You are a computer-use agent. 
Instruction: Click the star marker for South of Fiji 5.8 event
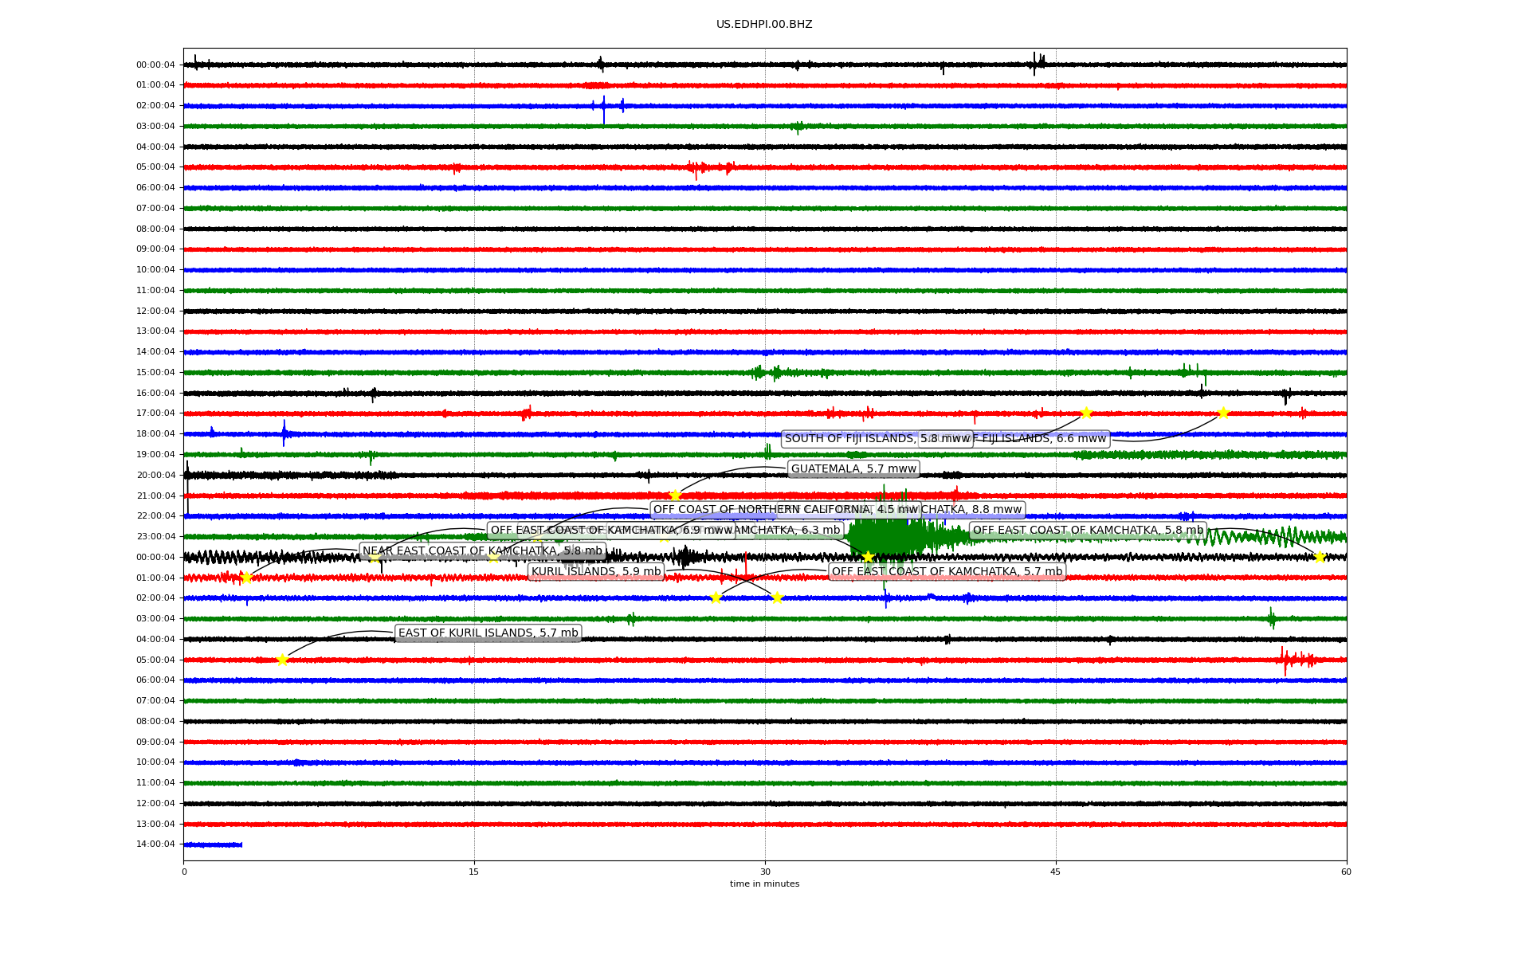pyautogui.click(x=1085, y=413)
